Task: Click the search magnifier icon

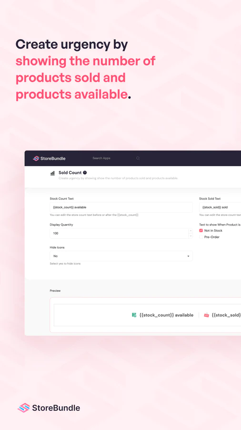Action: [138, 158]
